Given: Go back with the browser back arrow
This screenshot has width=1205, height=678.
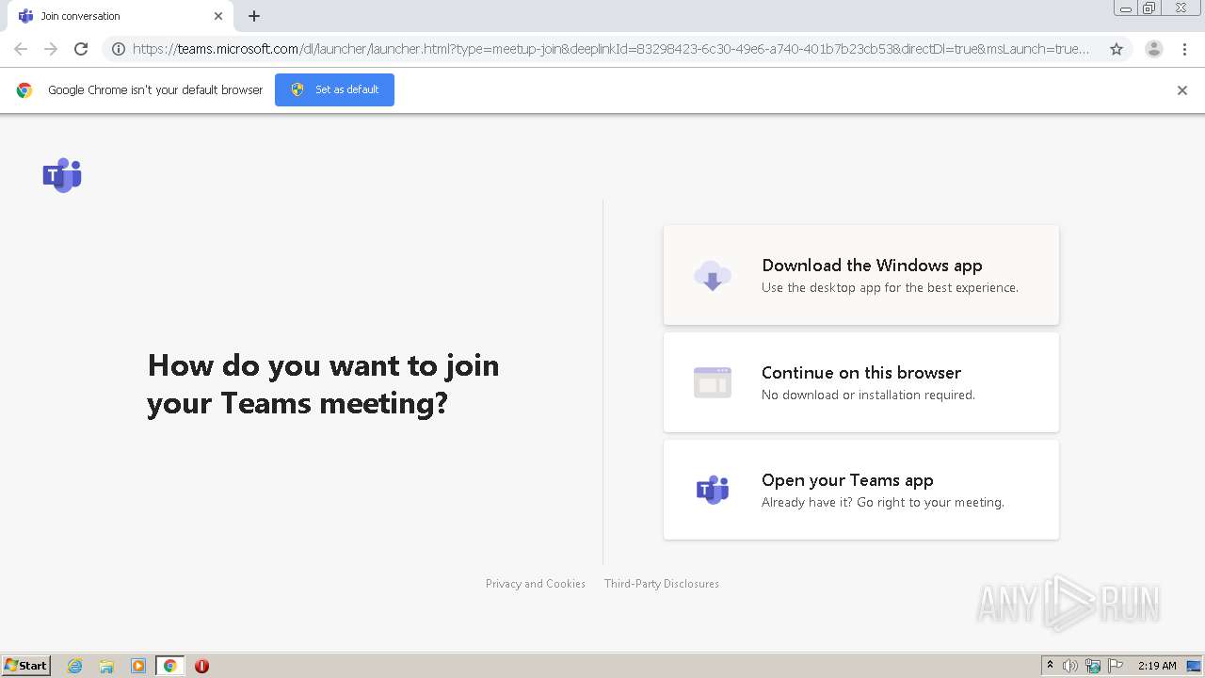Looking at the screenshot, I should [21, 49].
